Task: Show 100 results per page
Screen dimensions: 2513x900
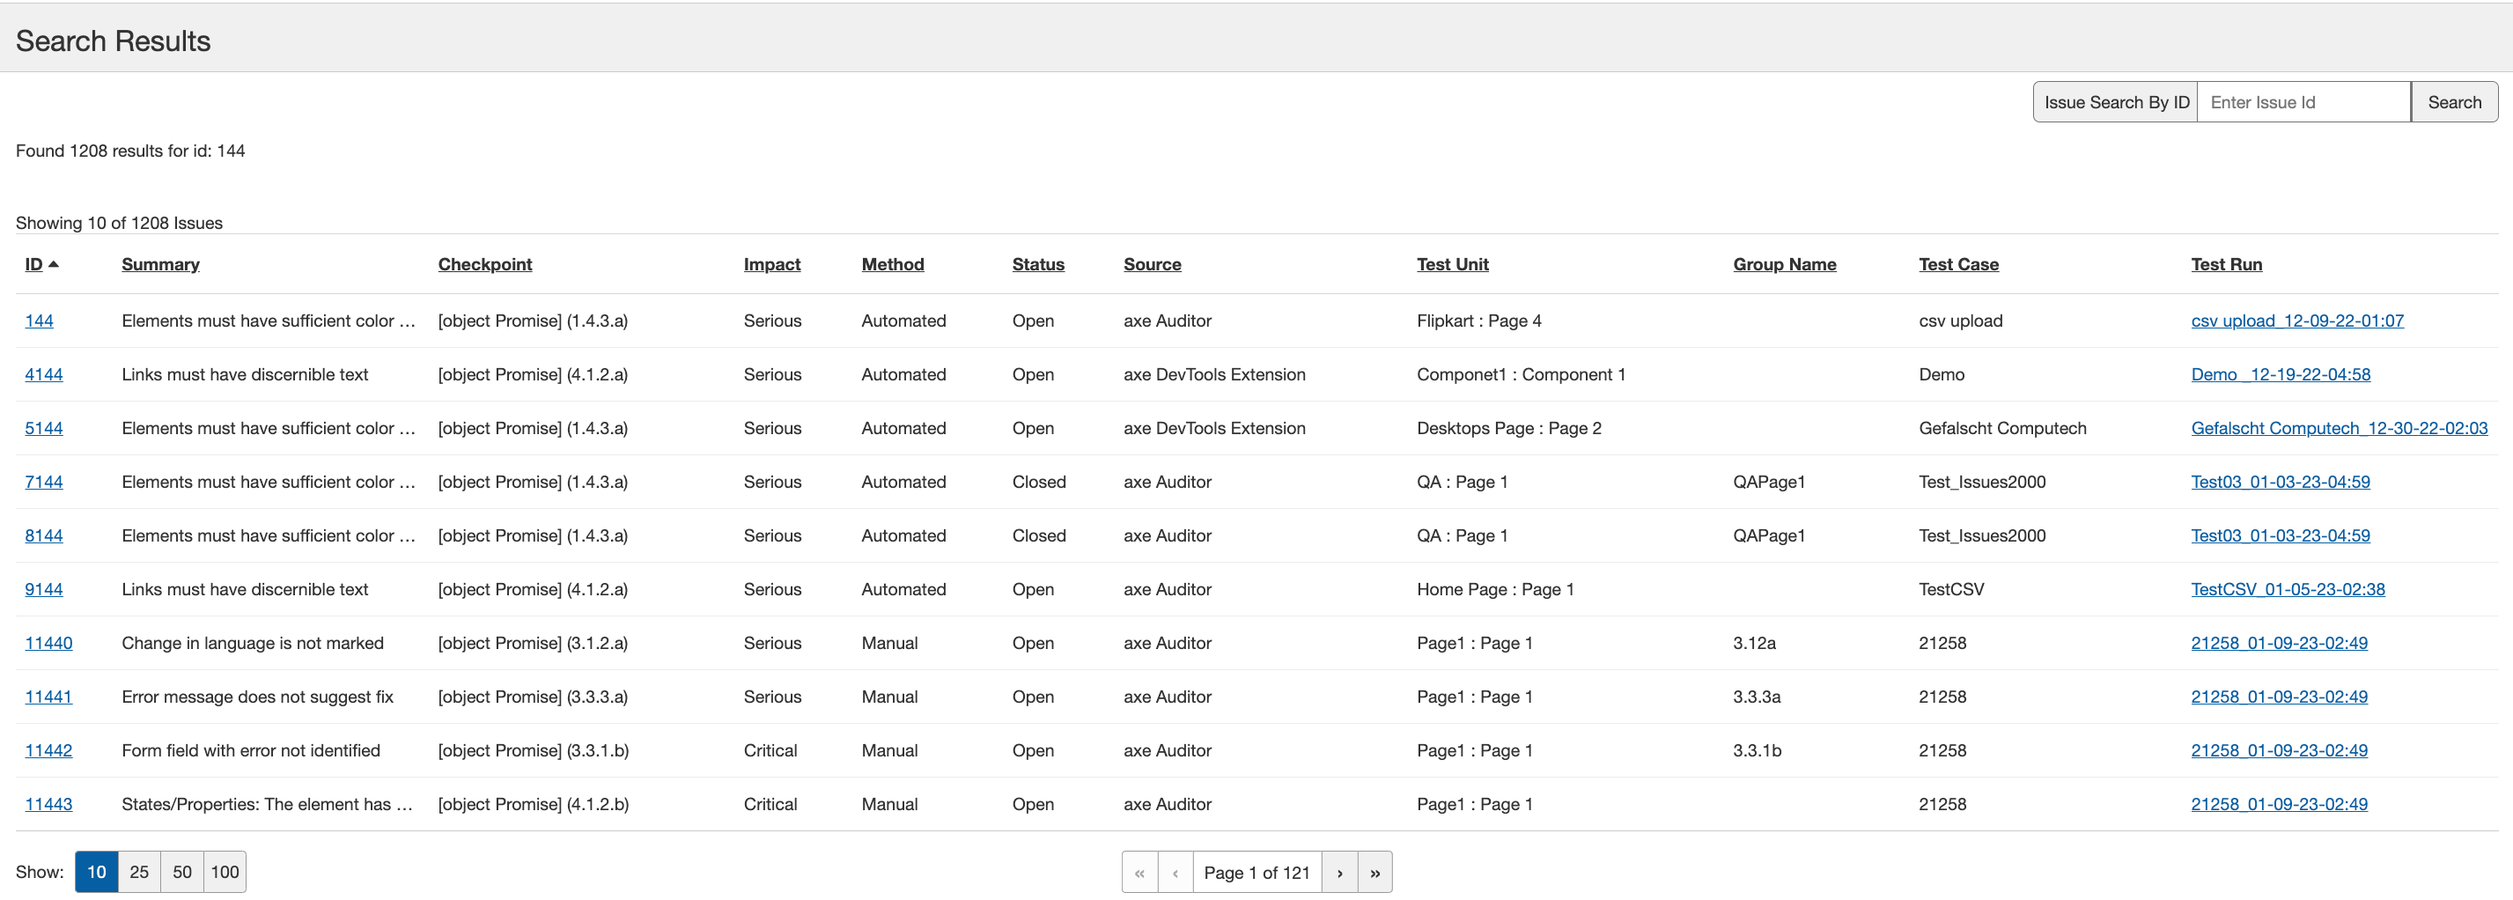Action: point(225,872)
